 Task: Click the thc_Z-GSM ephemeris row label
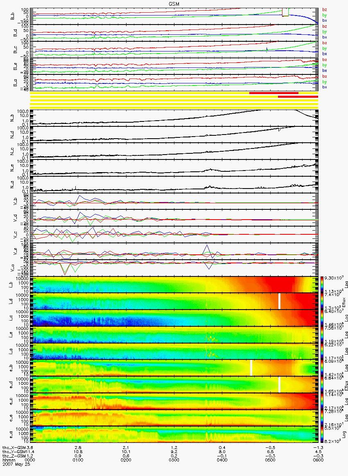pos(14,456)
